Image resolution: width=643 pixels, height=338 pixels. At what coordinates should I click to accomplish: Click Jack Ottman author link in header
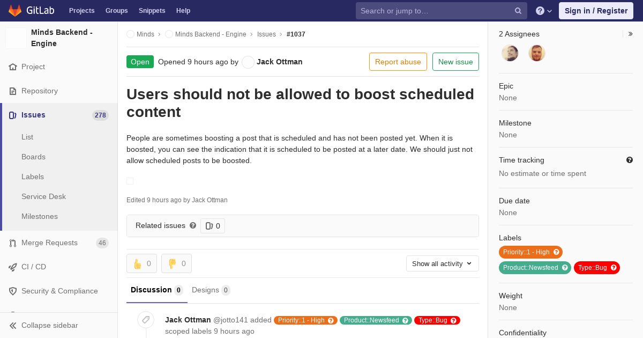(x=280, y=62)
